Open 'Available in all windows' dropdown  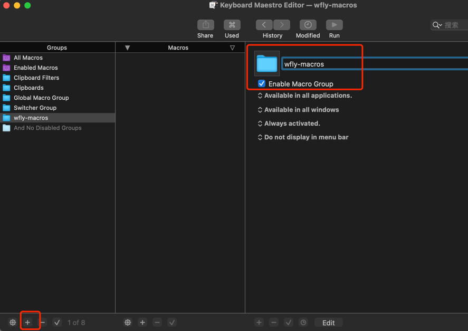(x=299, y=110)
